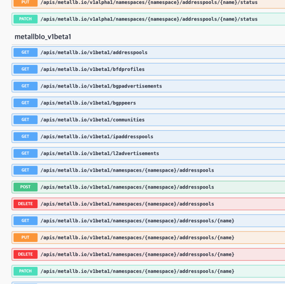This screenshot has width=285, height=284.
Task: Collapse the metallbIo_v1beta1 section header
Action: (x=148, y=37)
